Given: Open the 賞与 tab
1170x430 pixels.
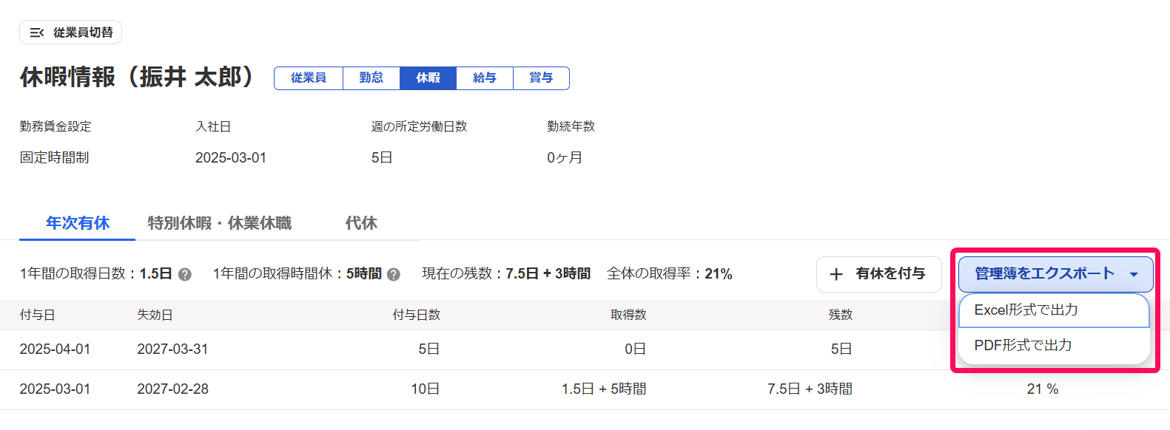Looking at the screenshot, I should 541,78.
